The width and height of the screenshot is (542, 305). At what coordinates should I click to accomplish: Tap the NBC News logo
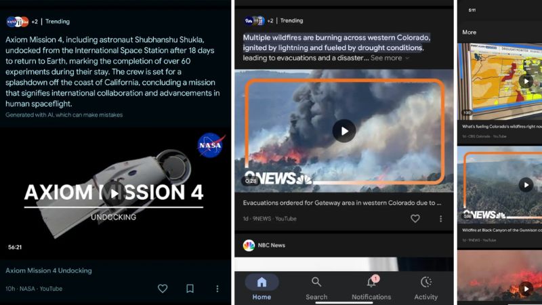click(249, 245)
